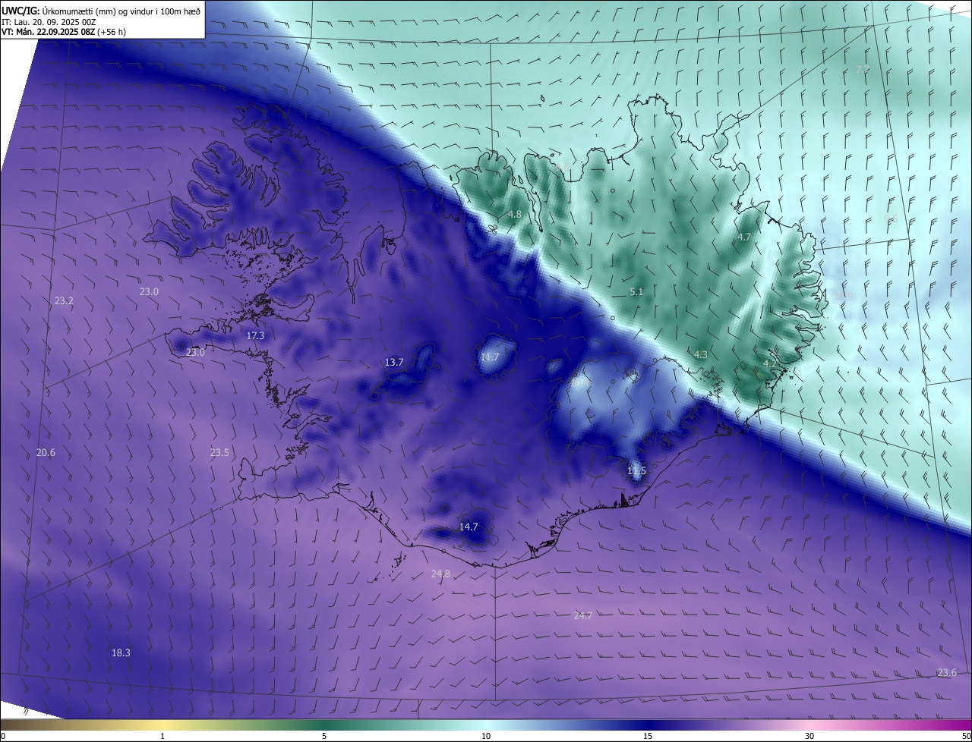
Task: Click the title line "UWC/IG: Úrkomumætti (mm) og vindur í 100m hæð"
Action: coord(101,10)
